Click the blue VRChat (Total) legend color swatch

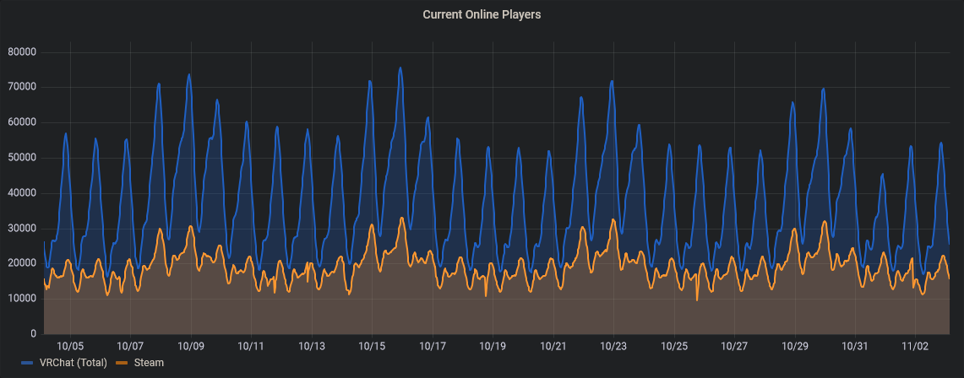28,364
